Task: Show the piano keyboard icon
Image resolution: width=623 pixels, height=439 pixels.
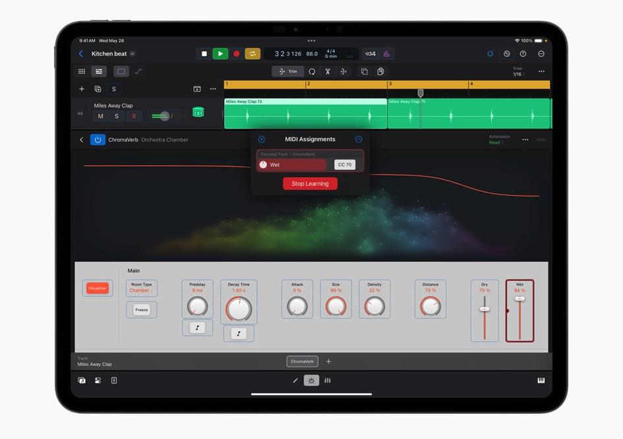Action: click(541, 380)
